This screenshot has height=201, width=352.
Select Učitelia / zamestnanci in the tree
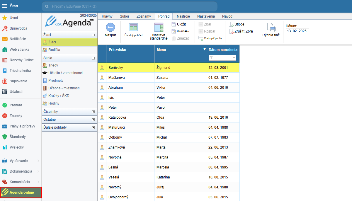(x=65, y=73)
